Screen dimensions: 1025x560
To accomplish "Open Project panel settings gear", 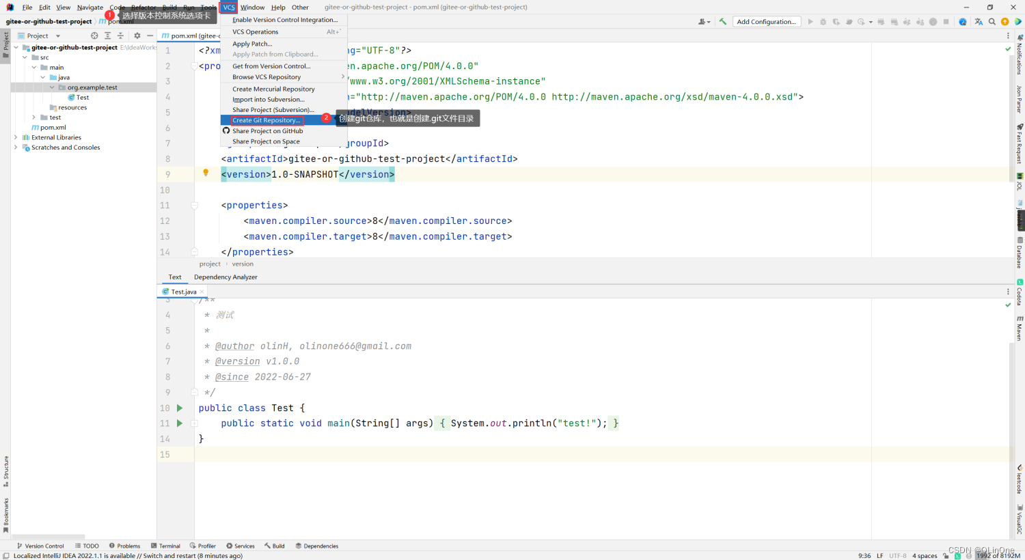I will (x=137, y=36).
